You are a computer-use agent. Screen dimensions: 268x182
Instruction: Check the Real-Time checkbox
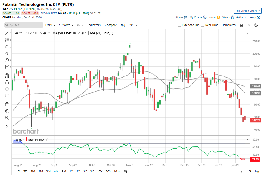pos(203,25)
